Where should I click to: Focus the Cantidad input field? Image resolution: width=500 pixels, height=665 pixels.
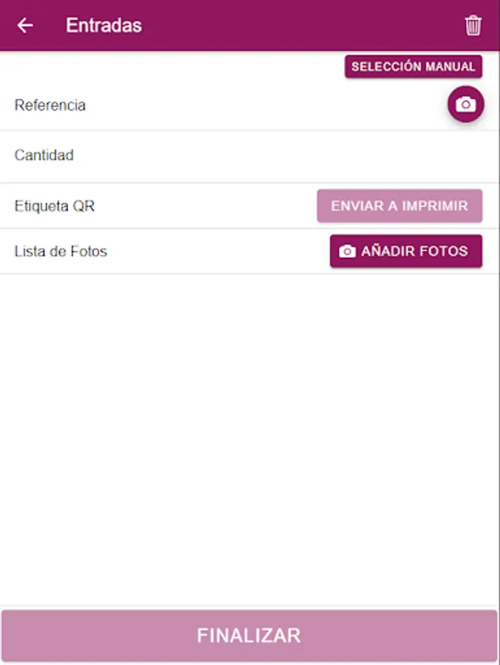pyautogui.click(x=250, y=155)
